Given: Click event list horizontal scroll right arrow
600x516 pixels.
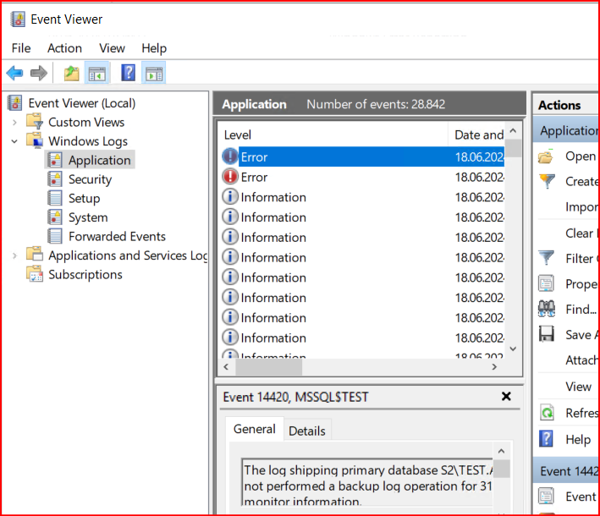Looking at the screenshot, I should [x=494, y=367].
